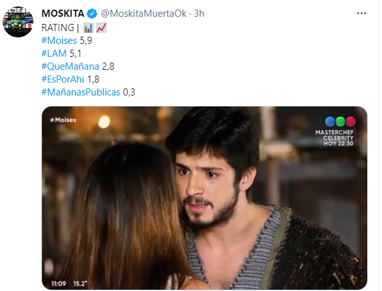Click the bar chart emoji after RATING
The width and height of the screenshot is (382, 291).
[88, 28]
